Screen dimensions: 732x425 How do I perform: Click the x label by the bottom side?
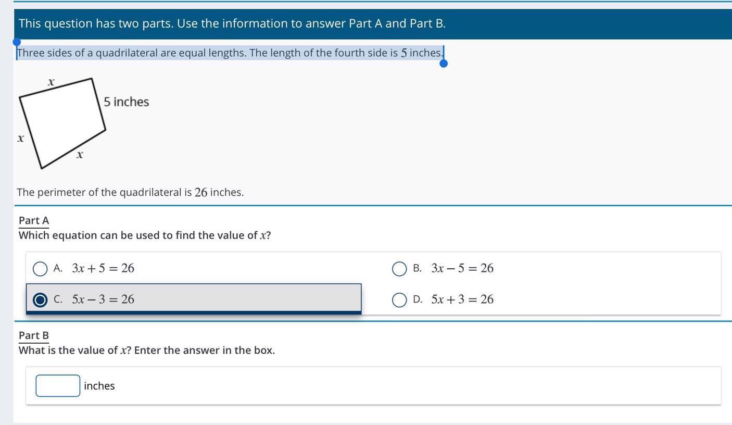[x=80, y=154]
